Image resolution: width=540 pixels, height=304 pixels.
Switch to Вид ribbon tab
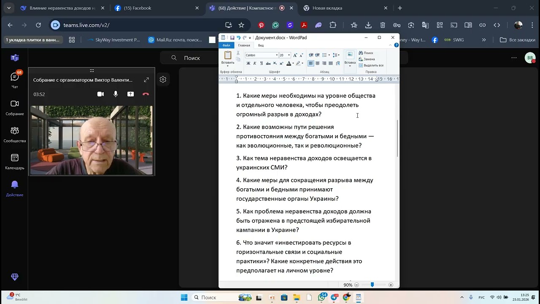[261, 45]
